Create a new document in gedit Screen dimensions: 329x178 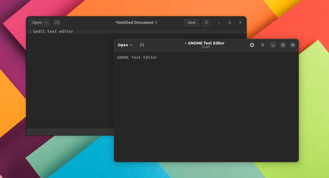coord(57,22)
